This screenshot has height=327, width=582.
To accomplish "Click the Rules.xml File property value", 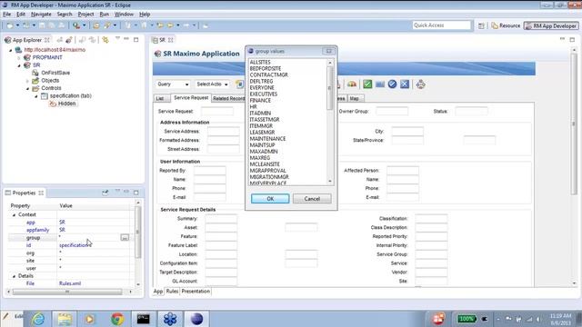I will pyautogui.click(x=70, y=283).
